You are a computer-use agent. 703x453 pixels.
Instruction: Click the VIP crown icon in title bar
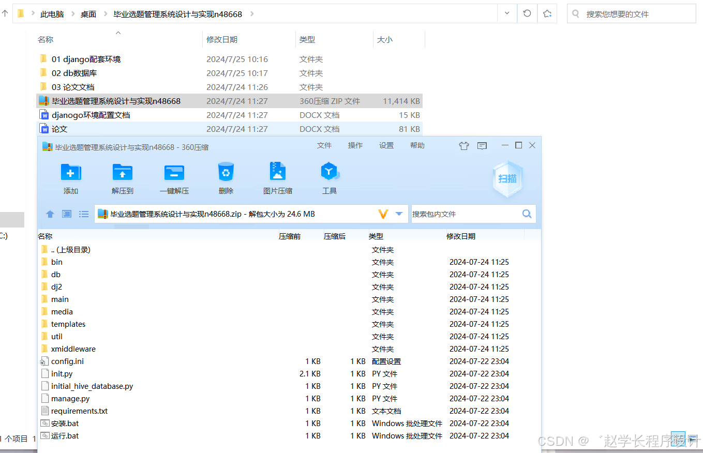(463, 146)
